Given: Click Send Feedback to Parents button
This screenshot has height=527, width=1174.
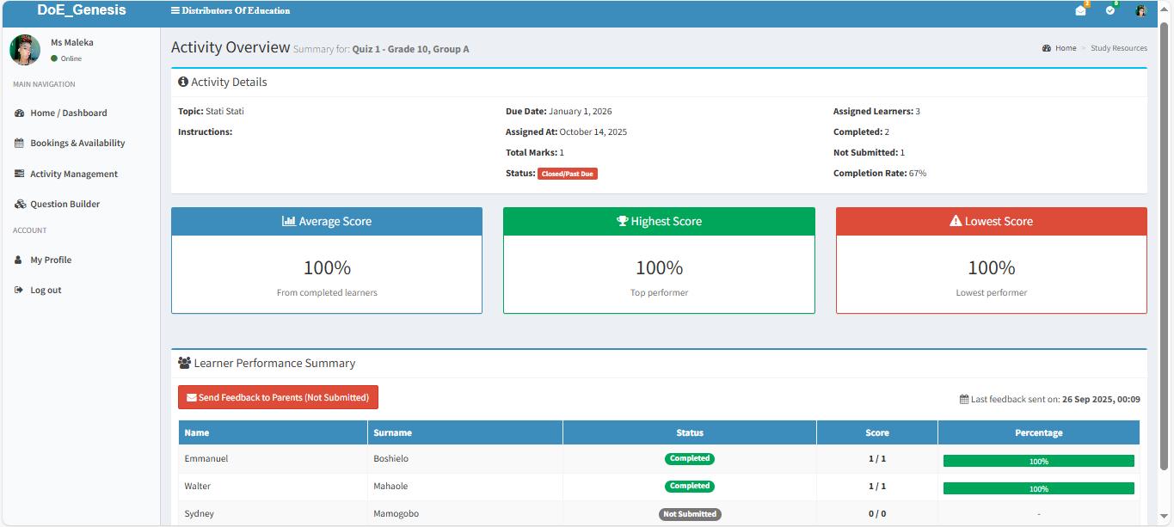Looking at the screenshot, I should click(x=278, y=397).
